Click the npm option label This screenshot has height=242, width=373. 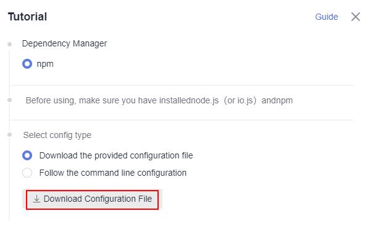coord(45,64)
